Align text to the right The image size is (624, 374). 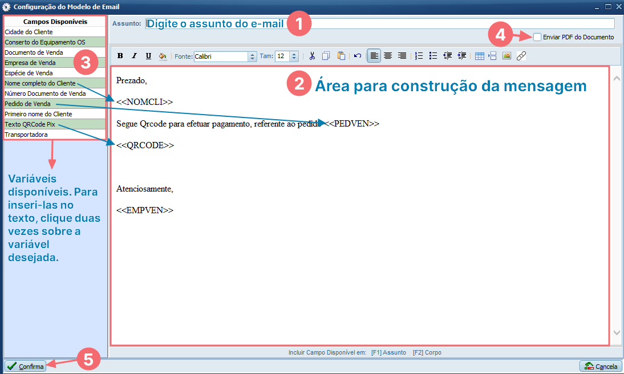402,56
